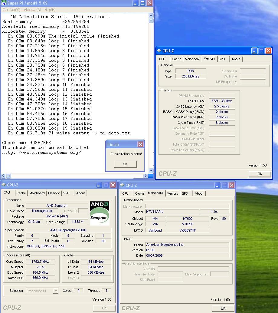
Task: Click the Socket A (462) package field
Action: (x=57, y=216)
